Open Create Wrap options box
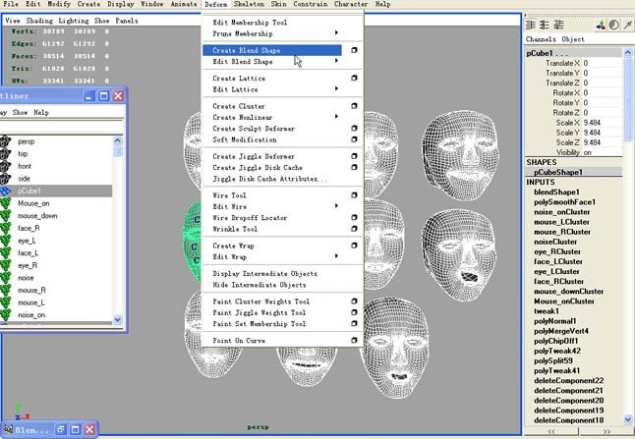Screen dimensions: 635x439 click(x=354, y=246)
